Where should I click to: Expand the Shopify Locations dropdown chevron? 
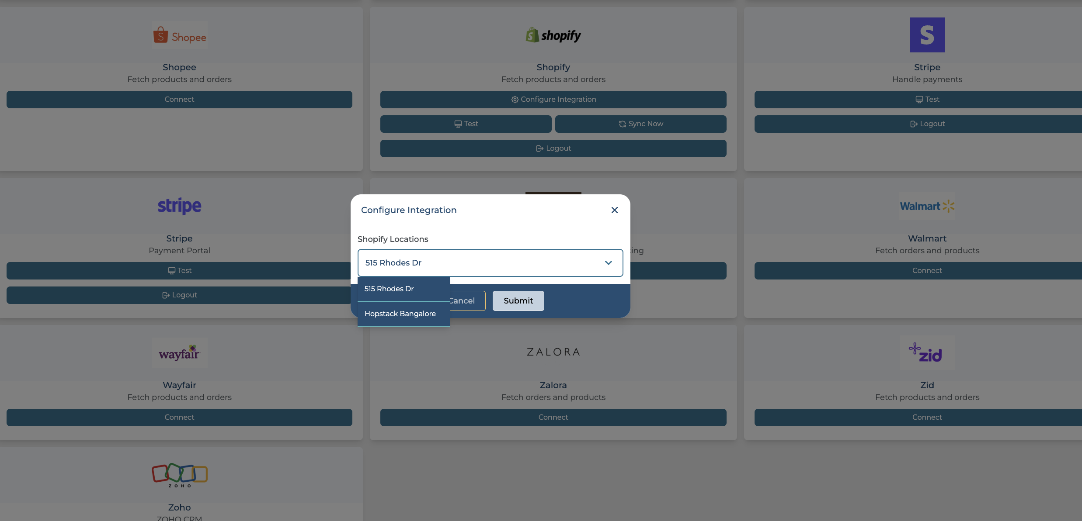608,263
